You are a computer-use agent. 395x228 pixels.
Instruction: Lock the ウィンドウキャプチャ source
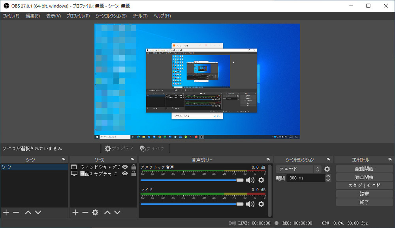[134, 167]
